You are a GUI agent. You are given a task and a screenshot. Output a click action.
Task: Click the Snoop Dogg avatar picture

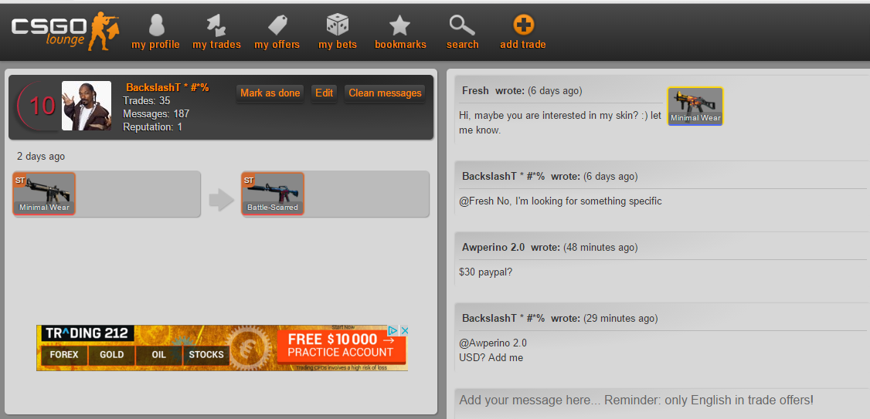[x=86, y=106]
